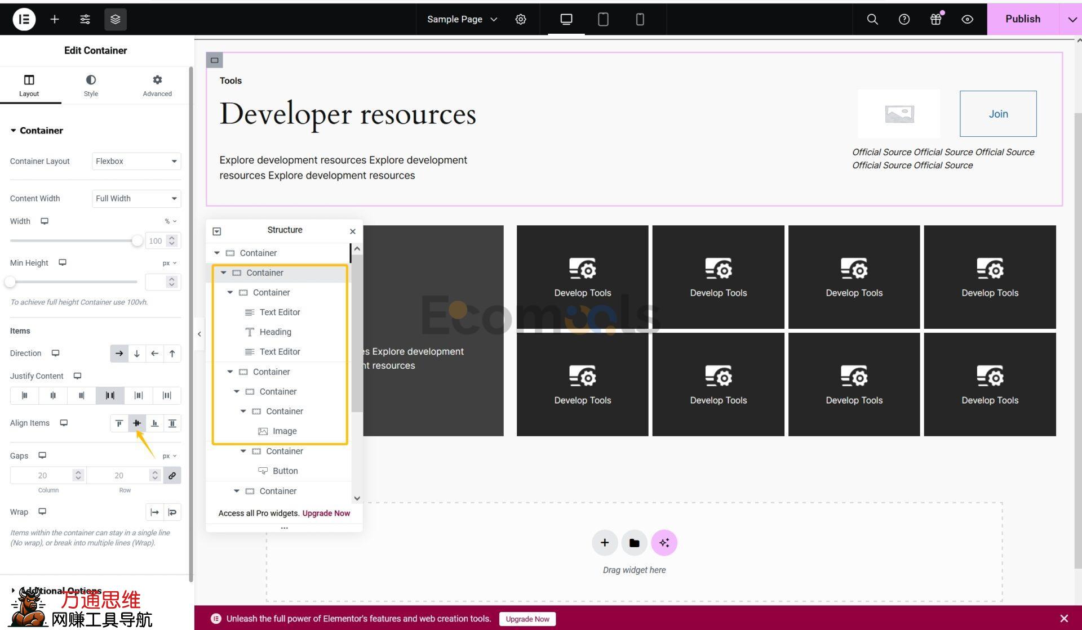The width and height of the screenshot is (1082, 630).
Task: Switch to mobile responsive view
Action: [640, 19]
